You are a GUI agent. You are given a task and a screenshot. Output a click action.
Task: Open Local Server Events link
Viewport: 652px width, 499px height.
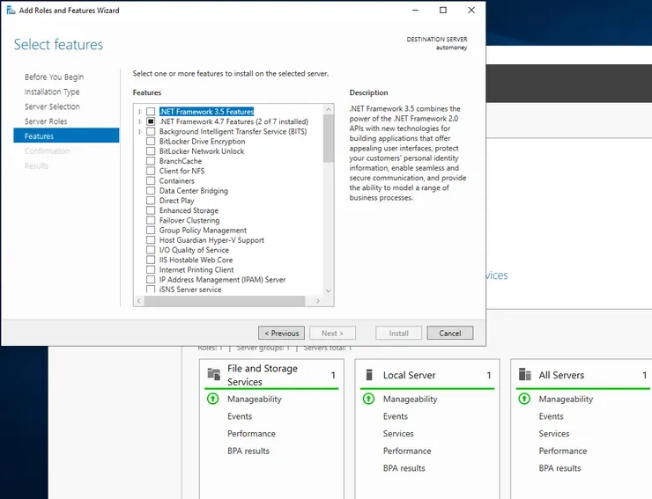[x=396, y=416]
